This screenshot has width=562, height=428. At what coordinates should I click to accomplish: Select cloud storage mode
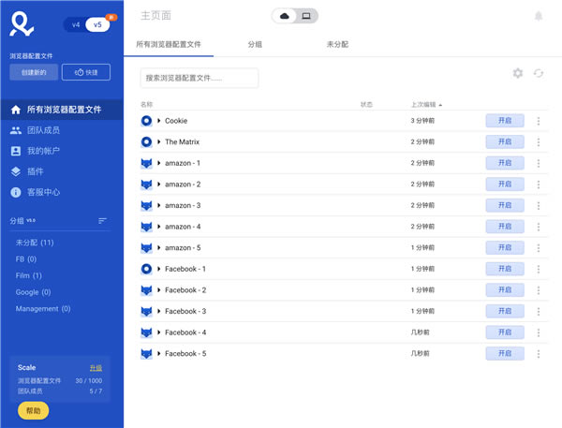point(284,16)
